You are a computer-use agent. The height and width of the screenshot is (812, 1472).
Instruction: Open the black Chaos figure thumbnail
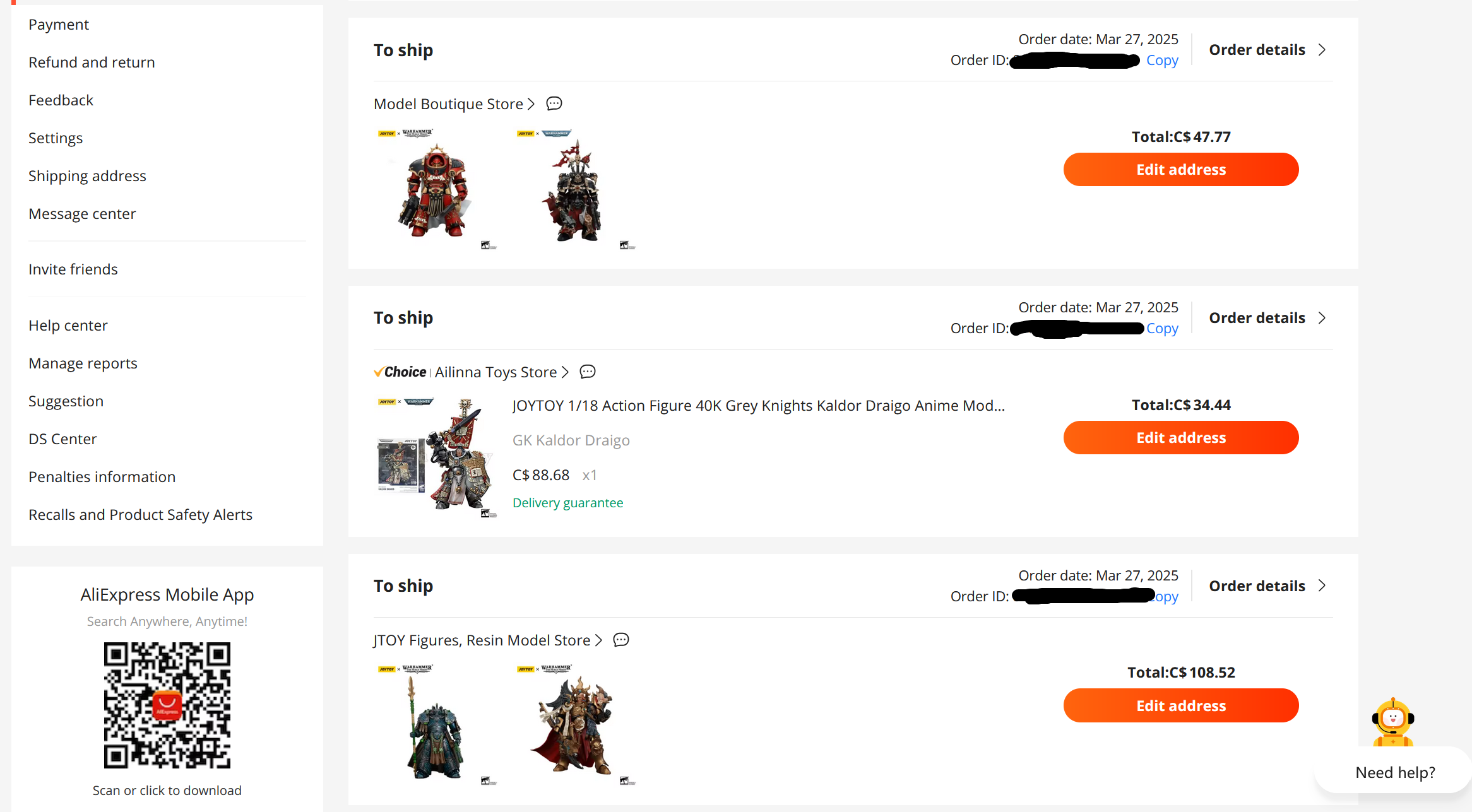(x=576, y=189)
